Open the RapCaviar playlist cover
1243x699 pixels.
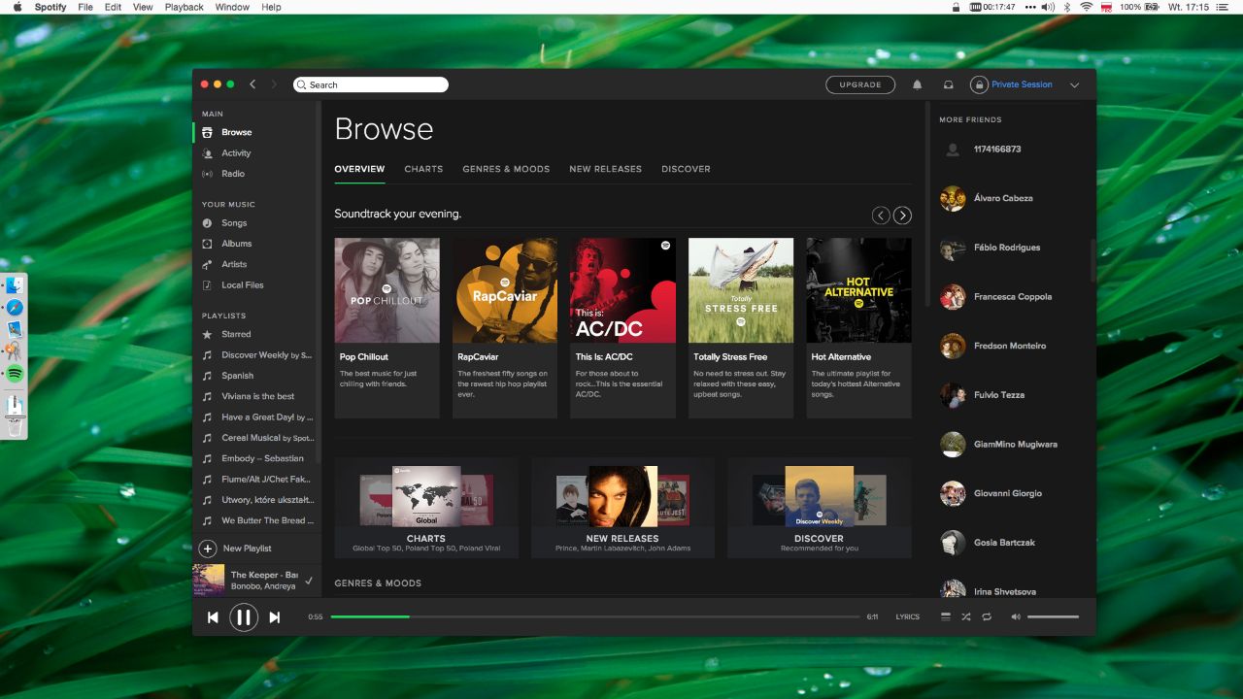point(505,290)
